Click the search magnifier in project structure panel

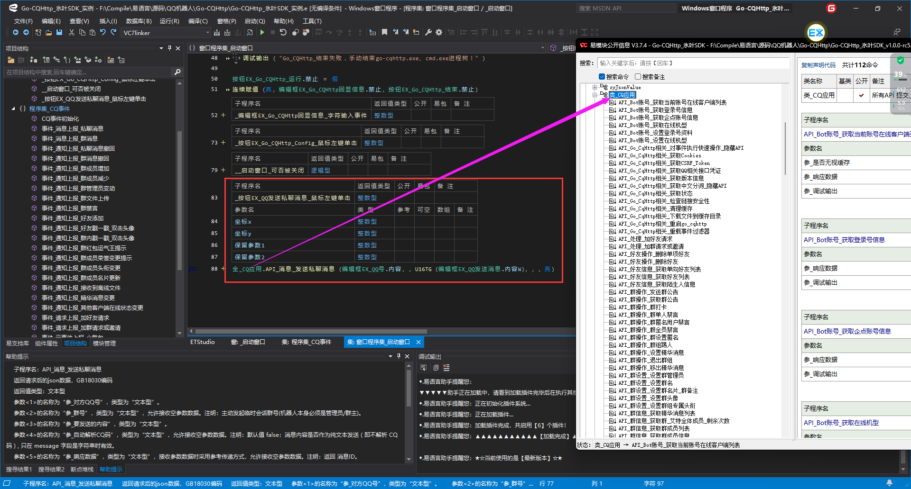(177, 72)
